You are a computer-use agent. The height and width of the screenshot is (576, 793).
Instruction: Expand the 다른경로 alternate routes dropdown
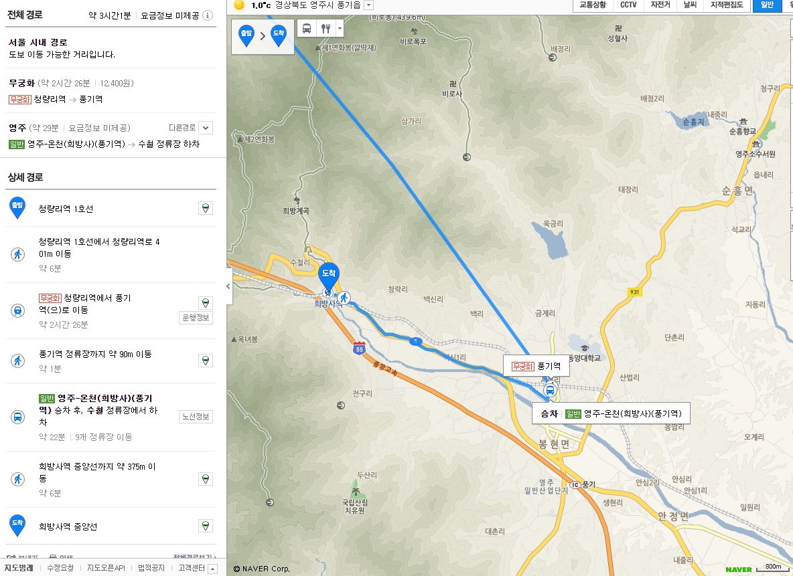pyautogui.click(x=206, y=128)
